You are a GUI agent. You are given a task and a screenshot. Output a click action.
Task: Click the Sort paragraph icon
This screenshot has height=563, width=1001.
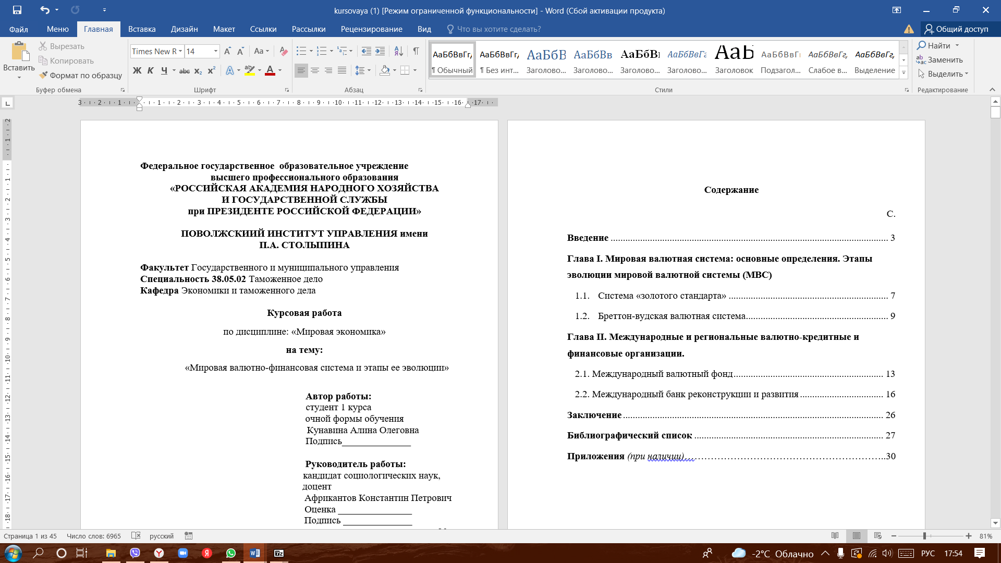pyautogui.click(x=398, y=51)
